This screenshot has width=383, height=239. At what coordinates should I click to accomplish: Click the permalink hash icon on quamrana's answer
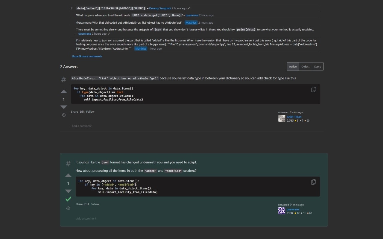point(68,164)
